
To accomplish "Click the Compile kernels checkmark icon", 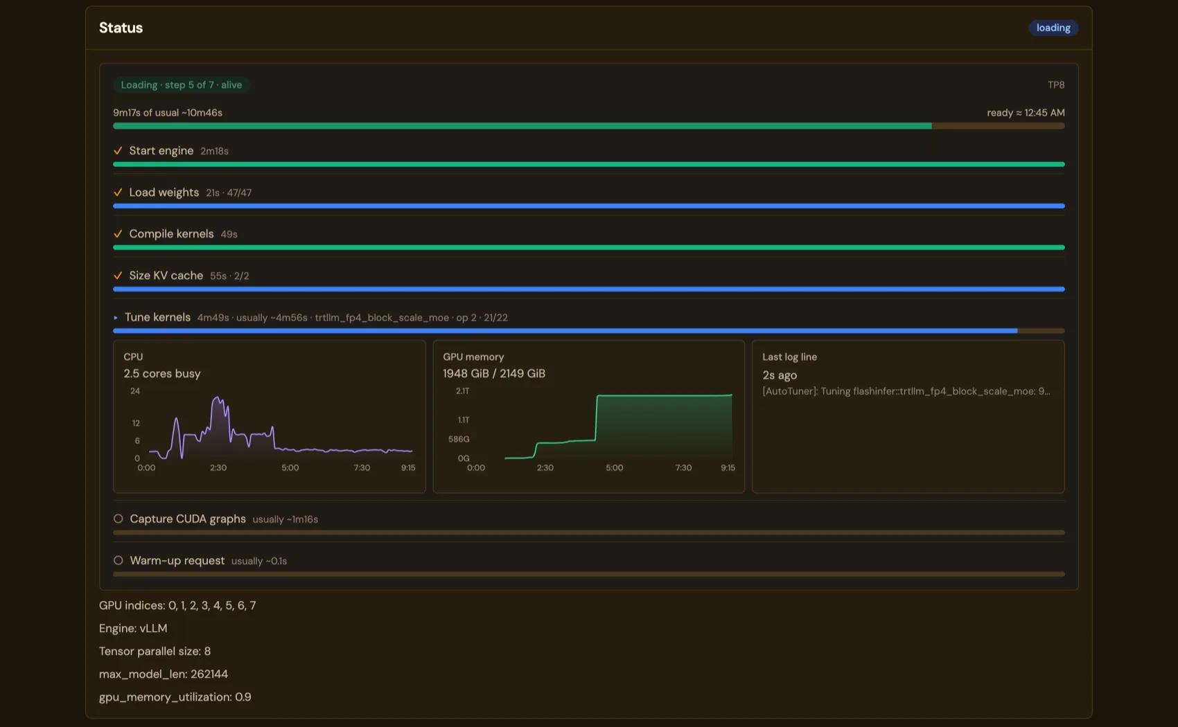I will point(118,234).
